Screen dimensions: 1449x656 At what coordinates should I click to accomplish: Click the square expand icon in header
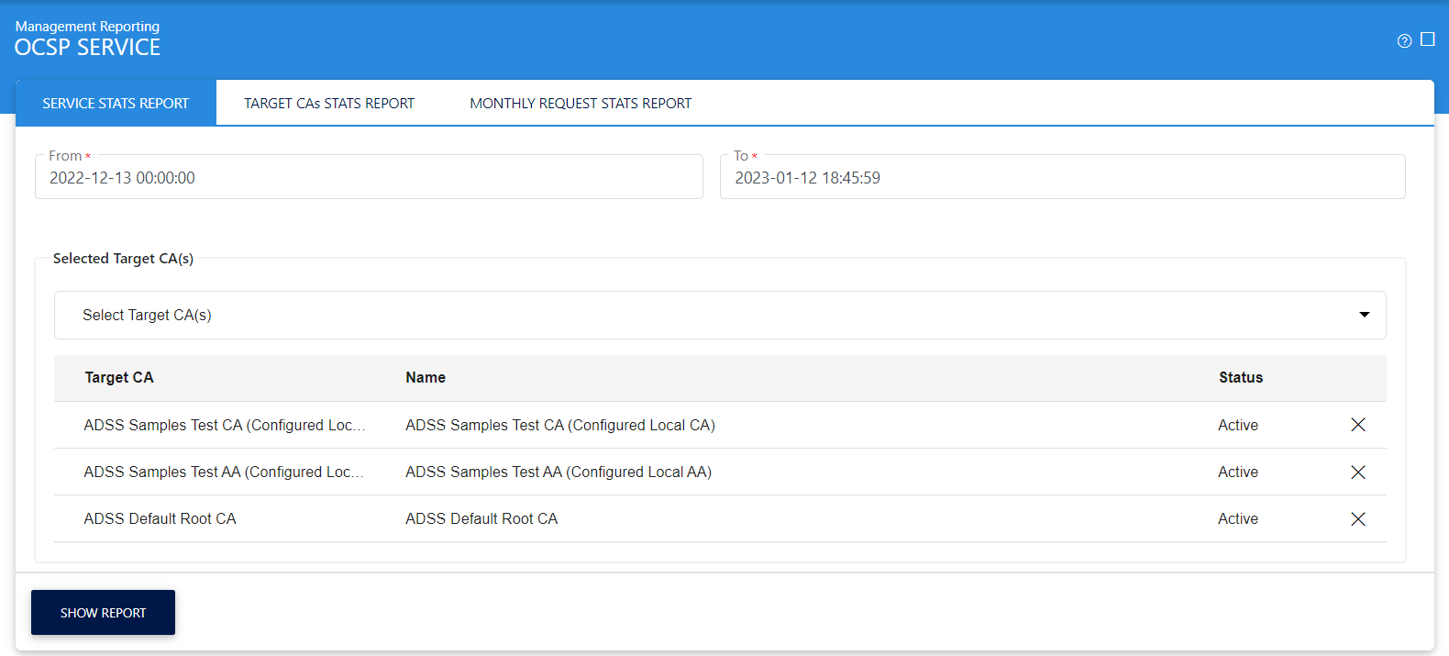[1427, 39]
